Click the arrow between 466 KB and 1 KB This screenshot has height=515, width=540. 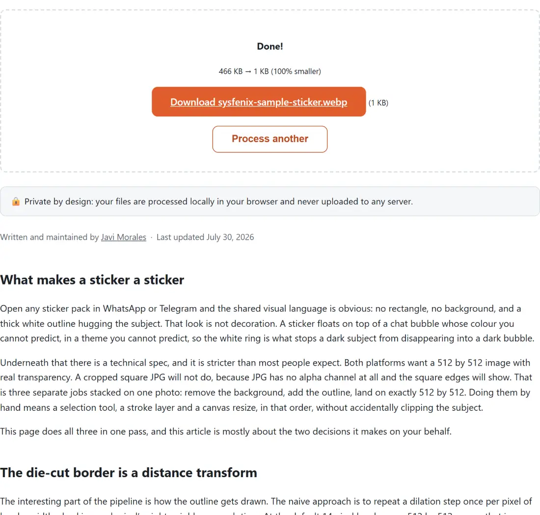click(248, 71)
